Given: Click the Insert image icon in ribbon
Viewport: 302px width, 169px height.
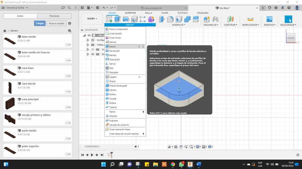Looking at the screenshot, I should click(269, 19).
